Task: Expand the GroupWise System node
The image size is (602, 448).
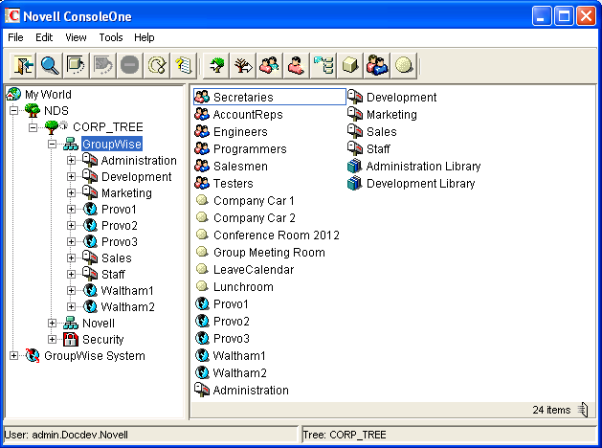Action: [x=14, y=356]
